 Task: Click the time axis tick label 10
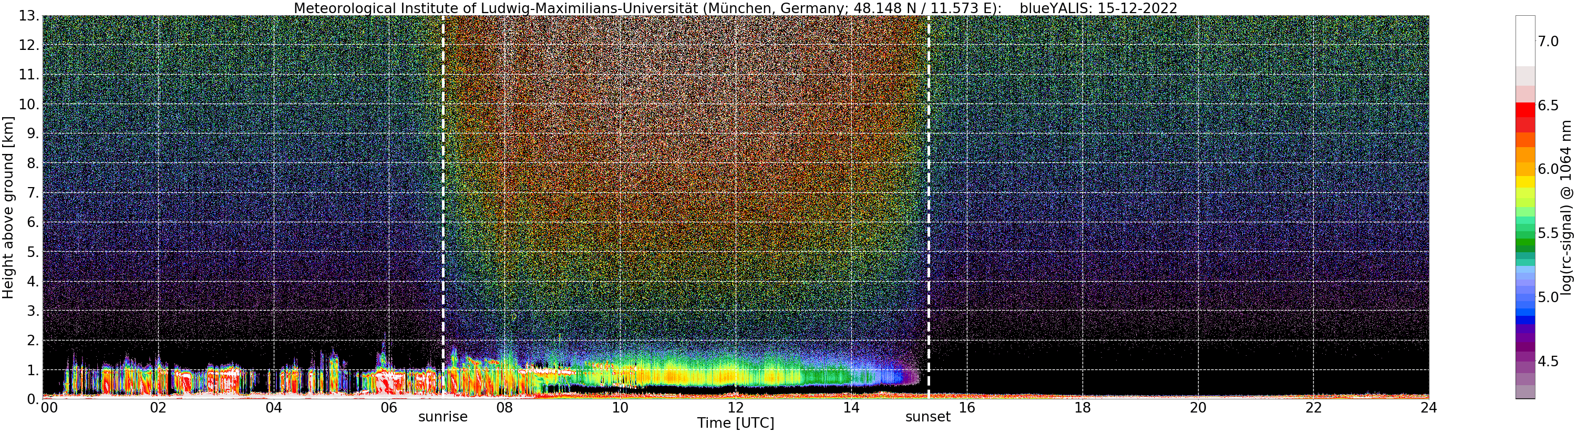[x=620, y=408]
